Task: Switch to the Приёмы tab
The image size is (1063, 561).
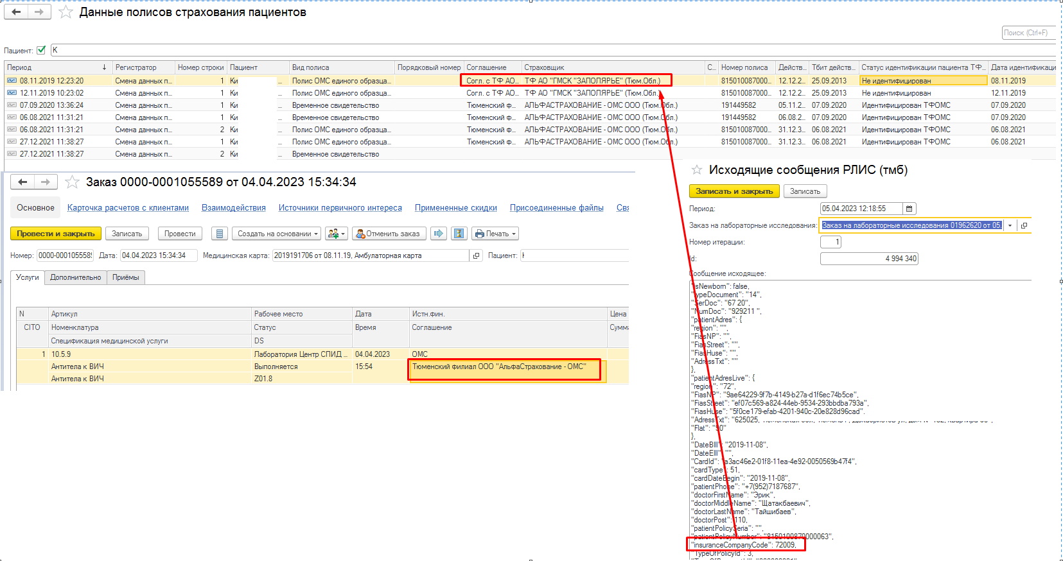Action: point(126,277)
